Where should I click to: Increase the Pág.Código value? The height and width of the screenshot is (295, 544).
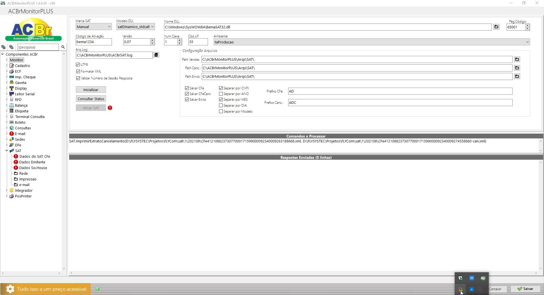point(527,26)
